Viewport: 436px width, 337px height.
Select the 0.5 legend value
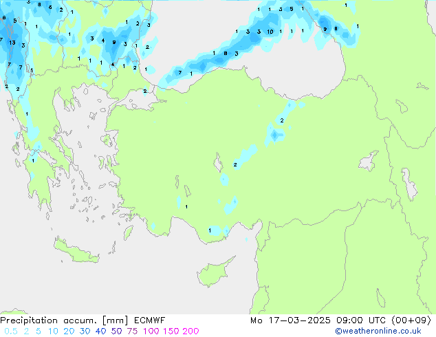pos(11,331)
